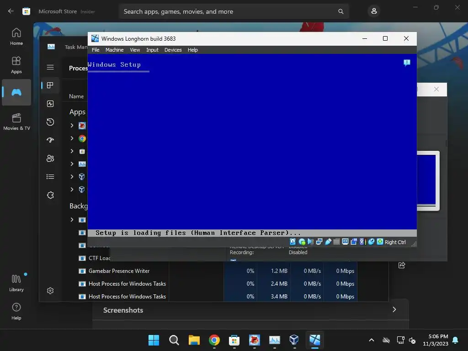
Task: Open the View menu
Action: (135, 50)
